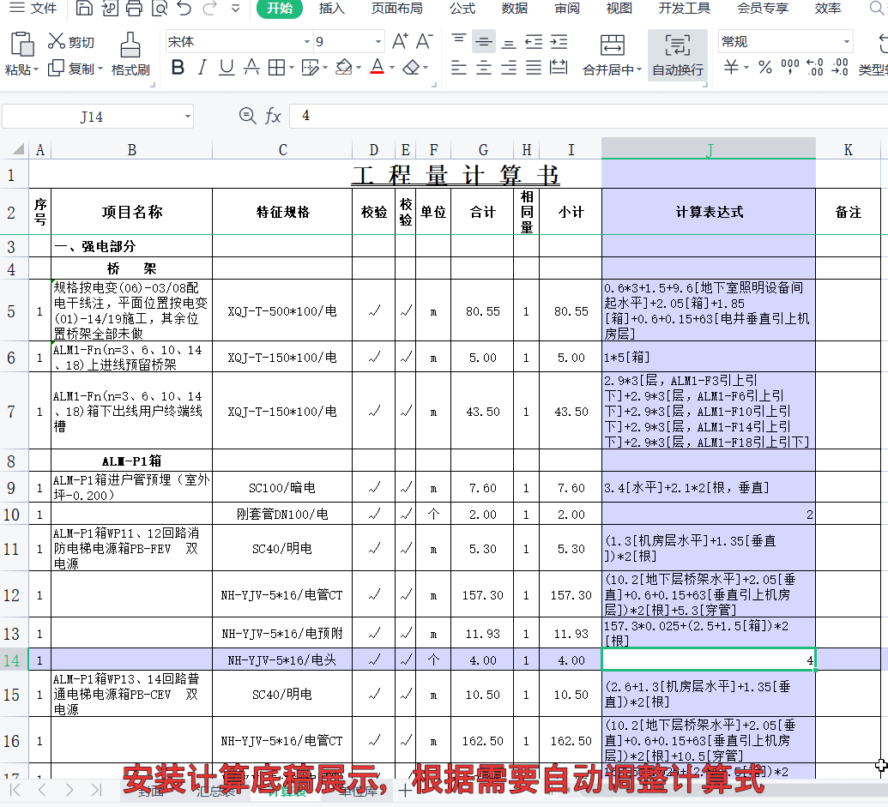This screenshot has width=888, height=807.
Task: Switch to 审阅 tab
Action: point(567,8)
